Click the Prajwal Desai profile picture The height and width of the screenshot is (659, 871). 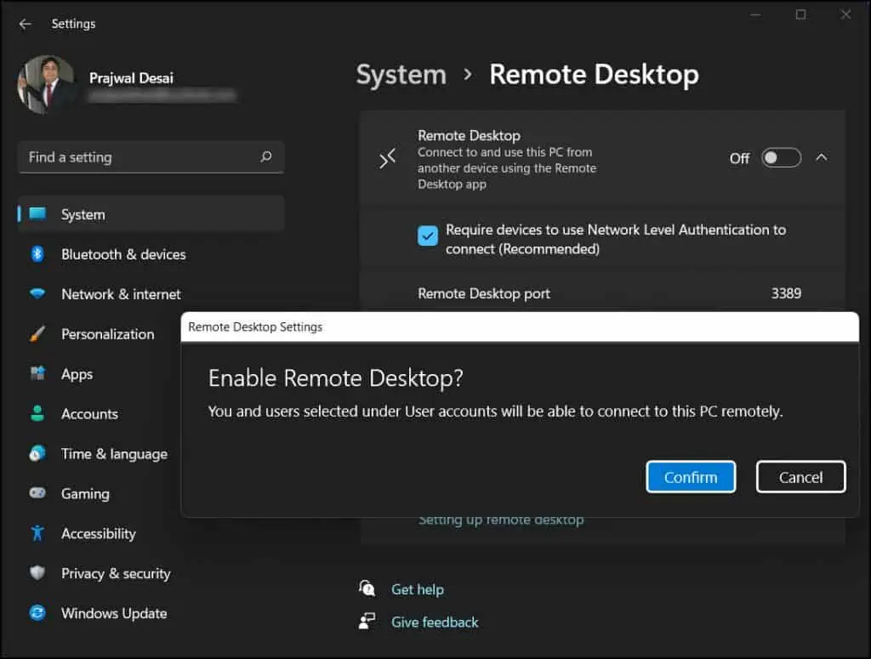click(47, 84)
